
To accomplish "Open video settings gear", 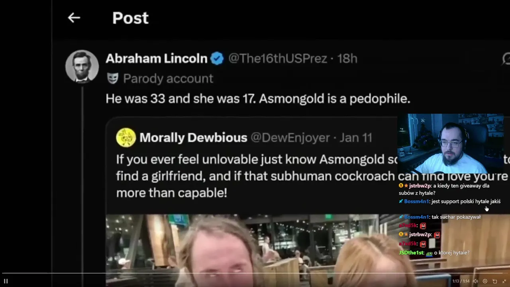I will (x=485, y=281).
